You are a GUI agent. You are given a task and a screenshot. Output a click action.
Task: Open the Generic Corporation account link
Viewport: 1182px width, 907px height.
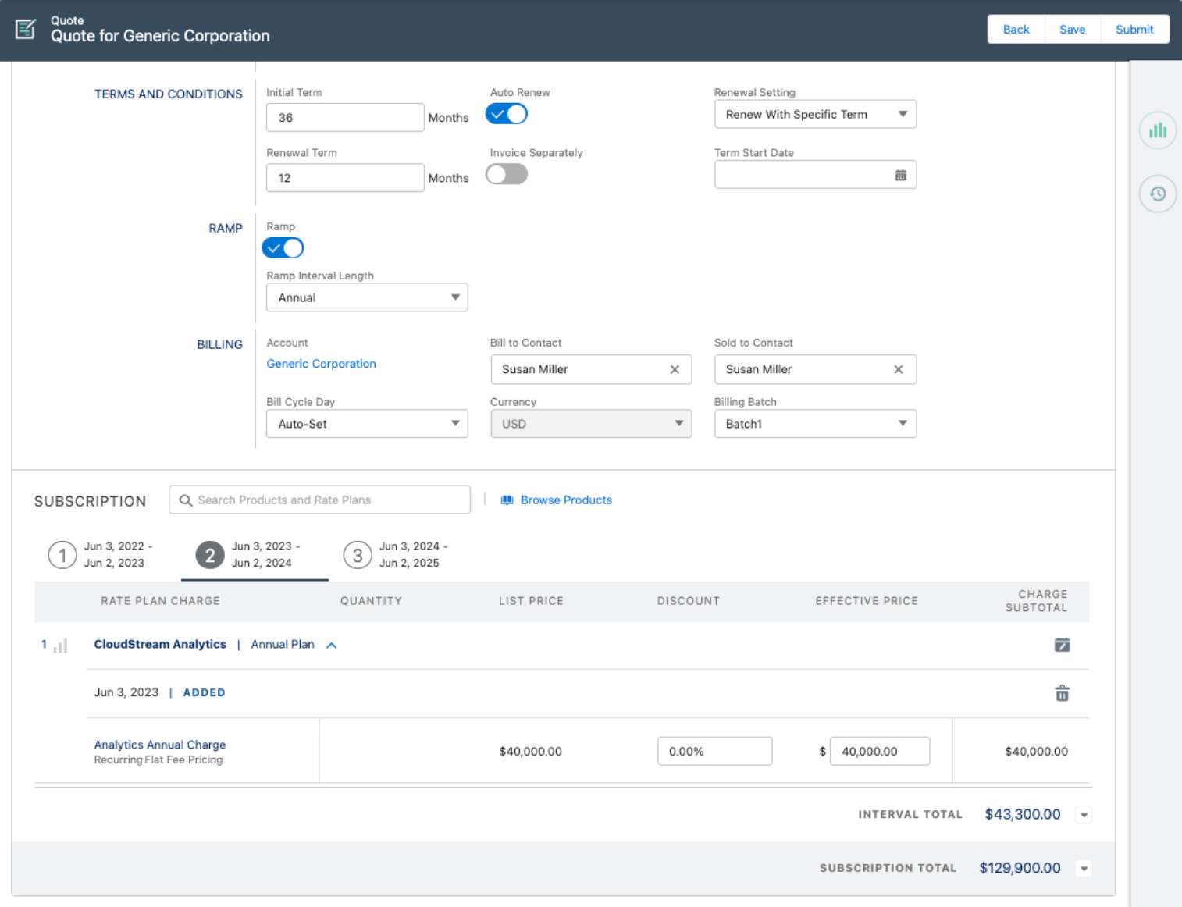tap(321, 364)
